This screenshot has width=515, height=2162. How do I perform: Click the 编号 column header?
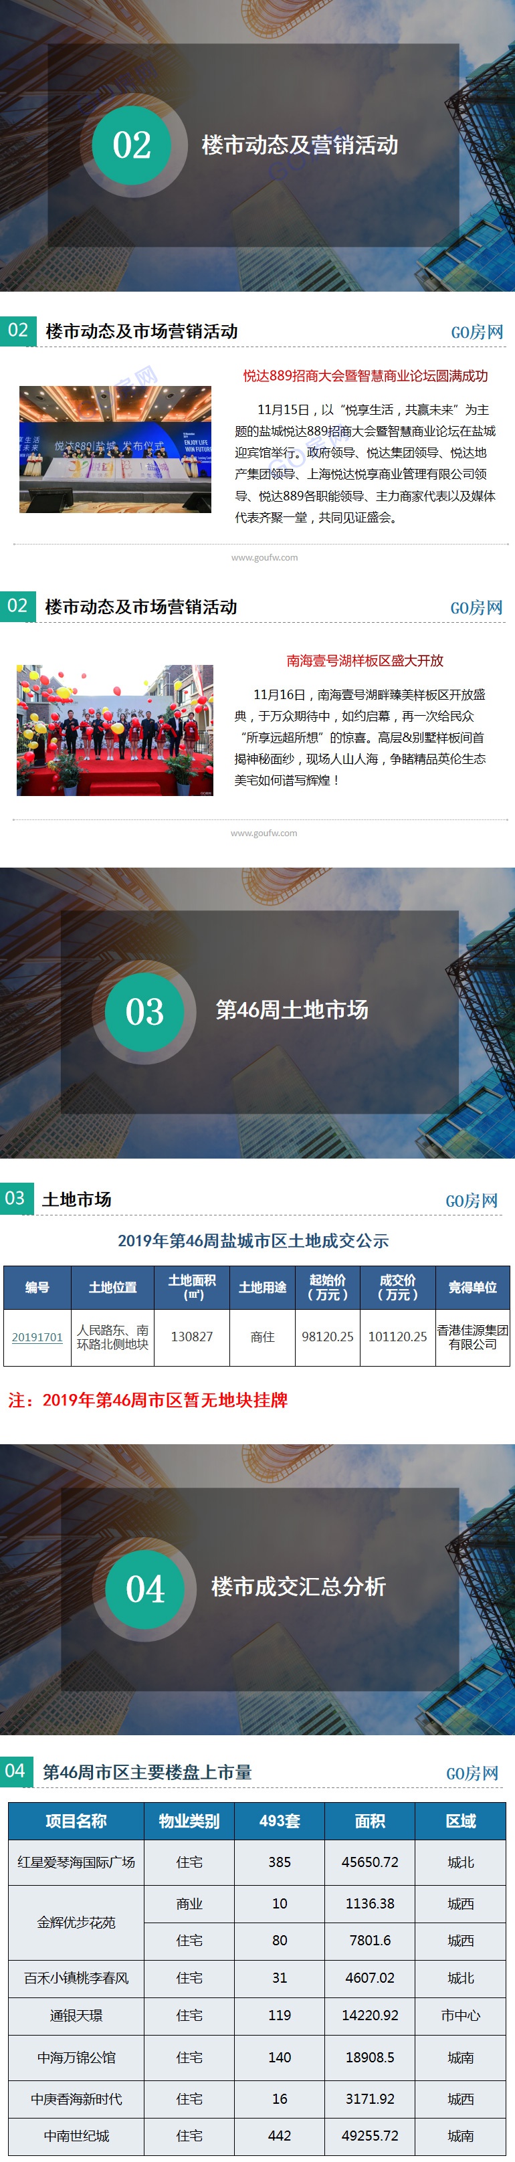37,1288
